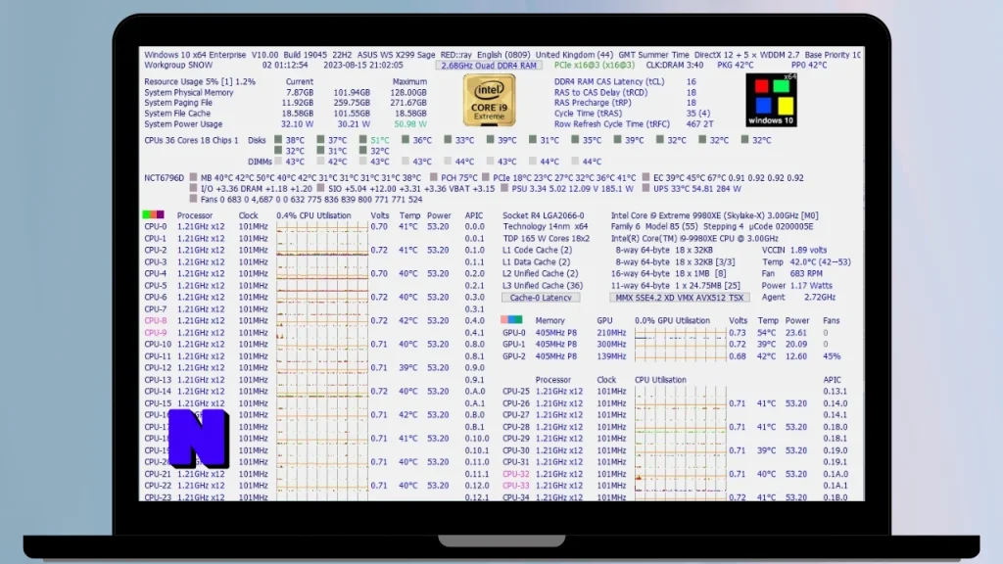Click the CPU-0 row label

pyautogui.click(x=156, y=226)
